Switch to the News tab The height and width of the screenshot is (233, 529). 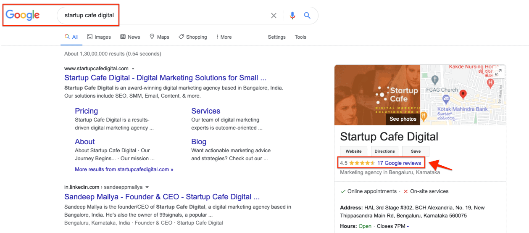130,37
